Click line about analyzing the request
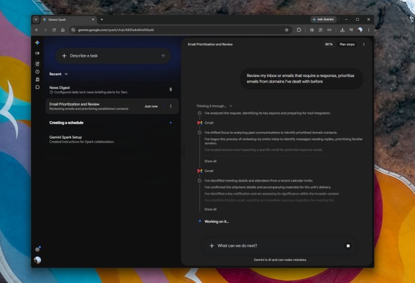Screen dimensions: 415x283 [x=268, y=113]
